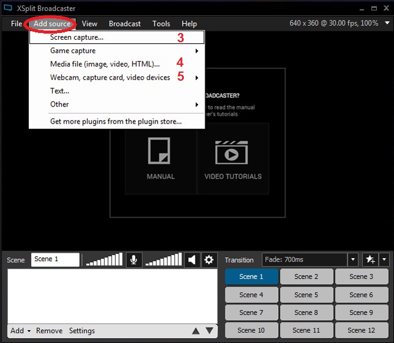
Task: Mute the microphone icon
Action: pyautogui.click(x=134, y=260)
